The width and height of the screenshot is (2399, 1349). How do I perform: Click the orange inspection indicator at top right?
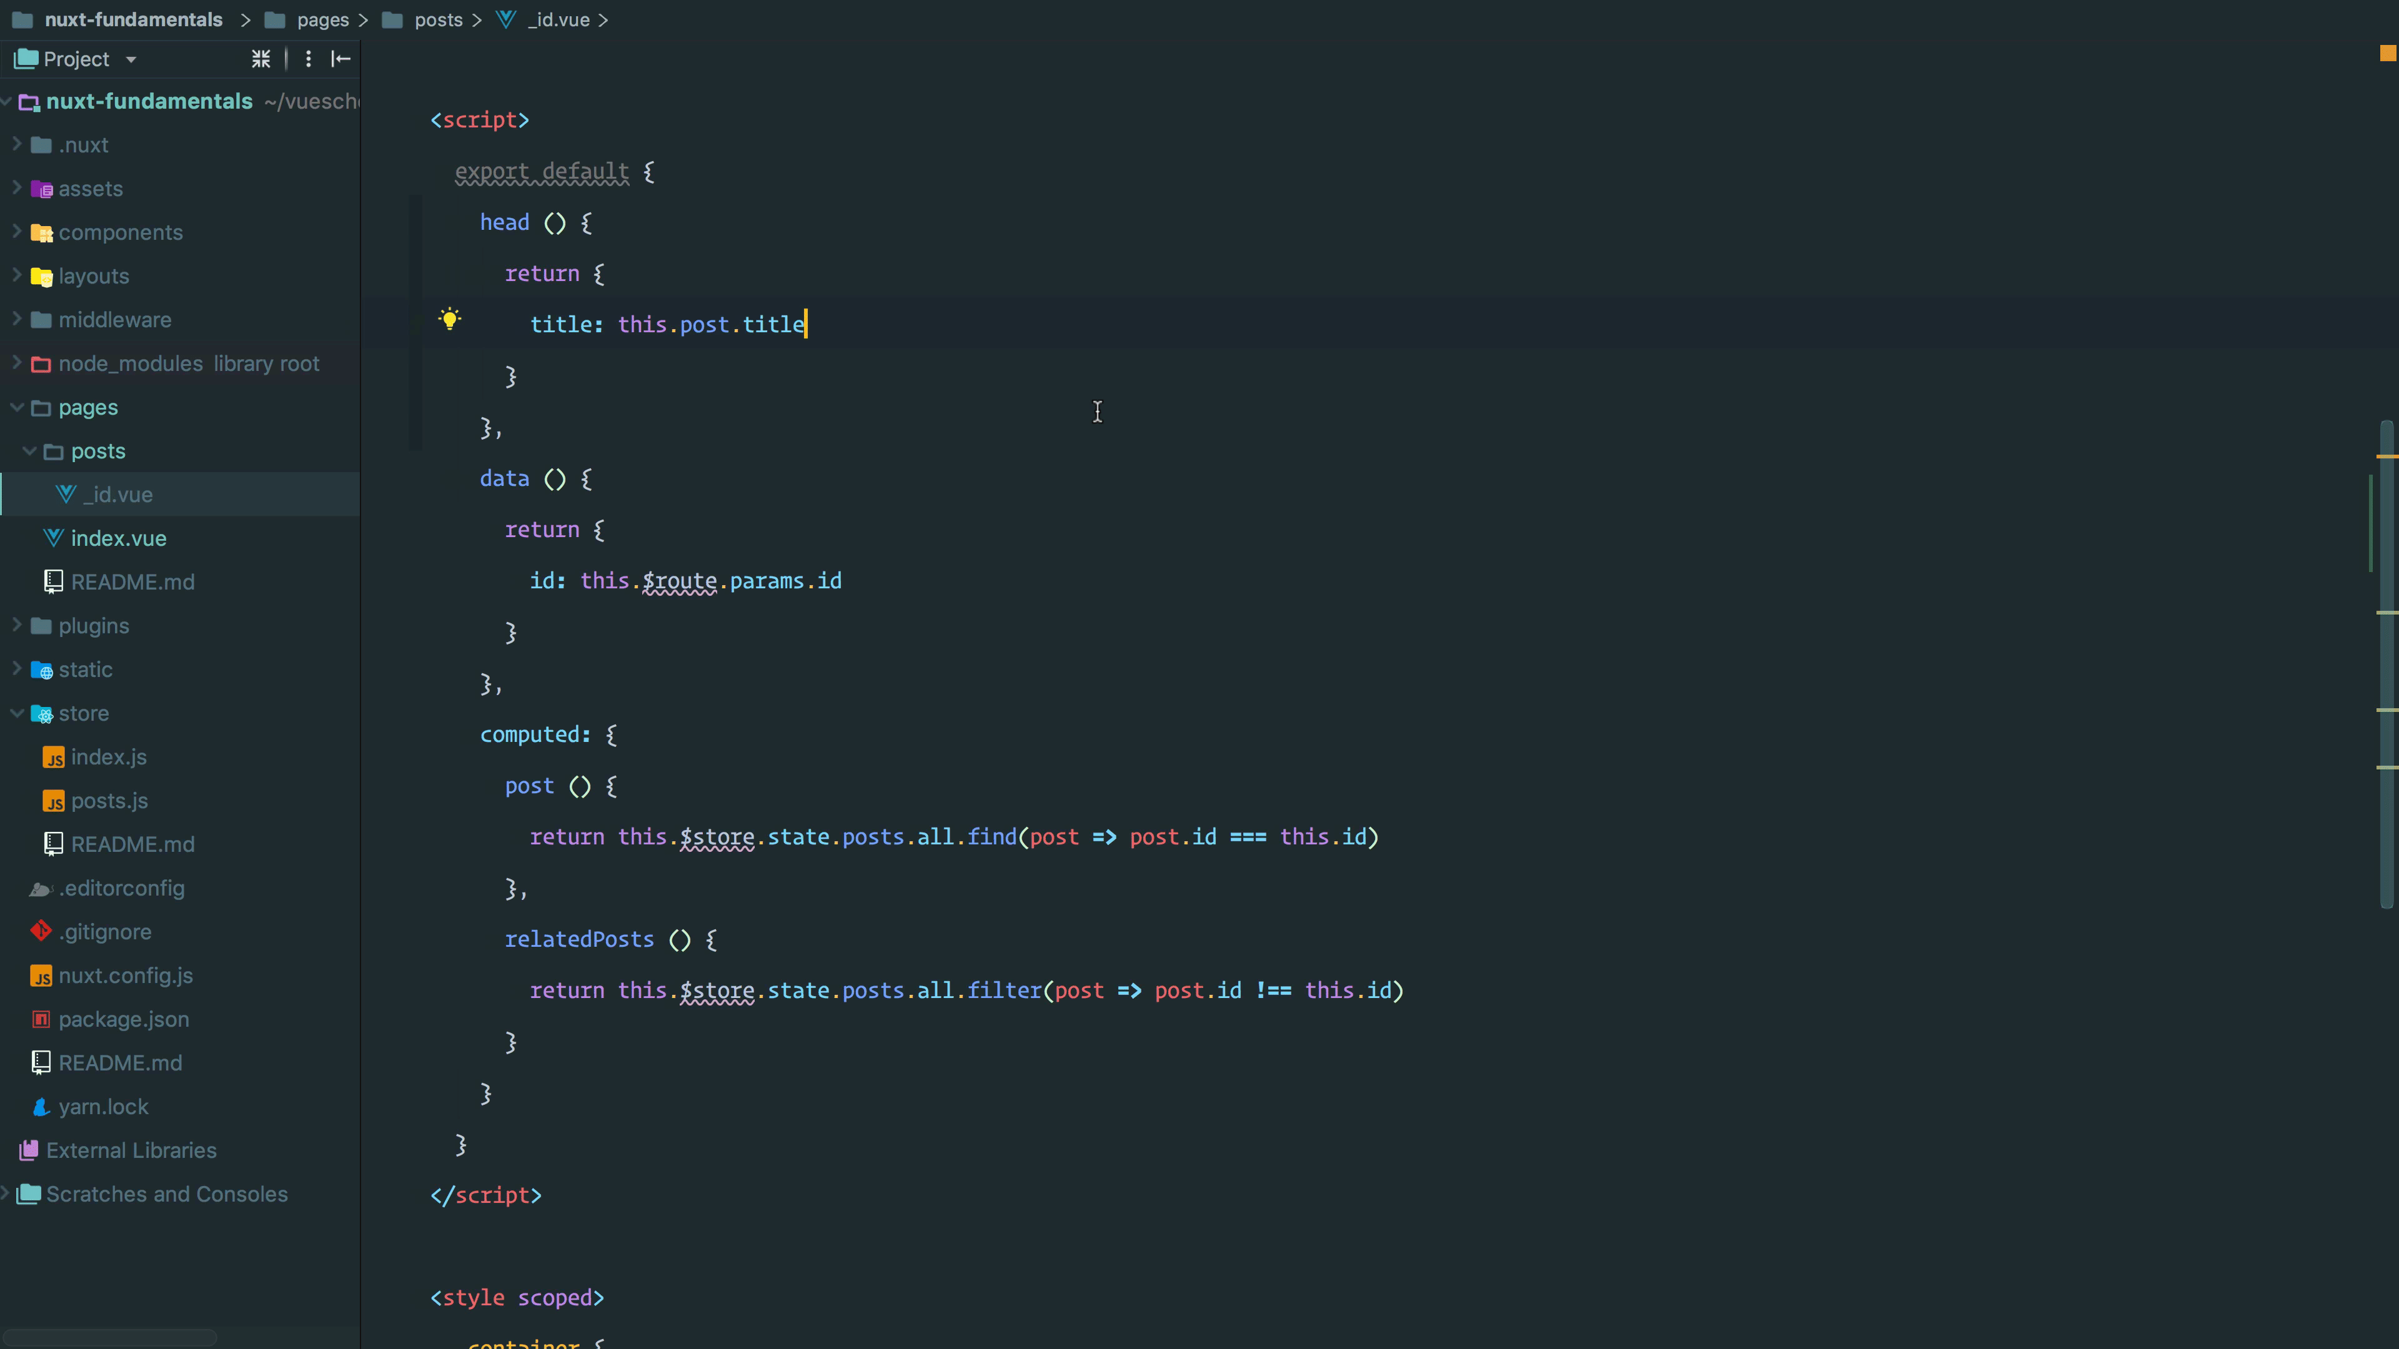point(2388,54)
